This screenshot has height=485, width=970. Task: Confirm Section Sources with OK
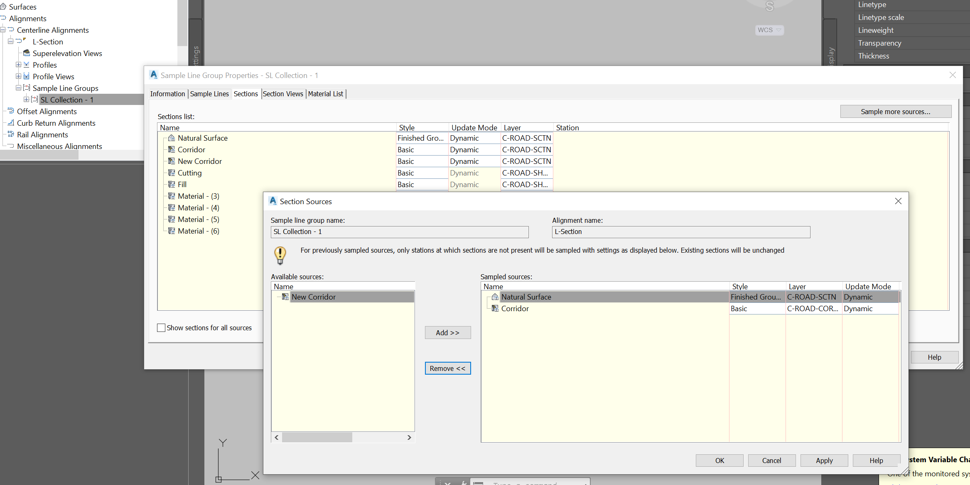[x=720, y=461]
